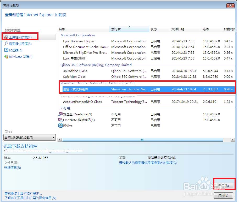239x202 pixels.
Task: Sort by the 名称 column header
Action: coord(84,29)
